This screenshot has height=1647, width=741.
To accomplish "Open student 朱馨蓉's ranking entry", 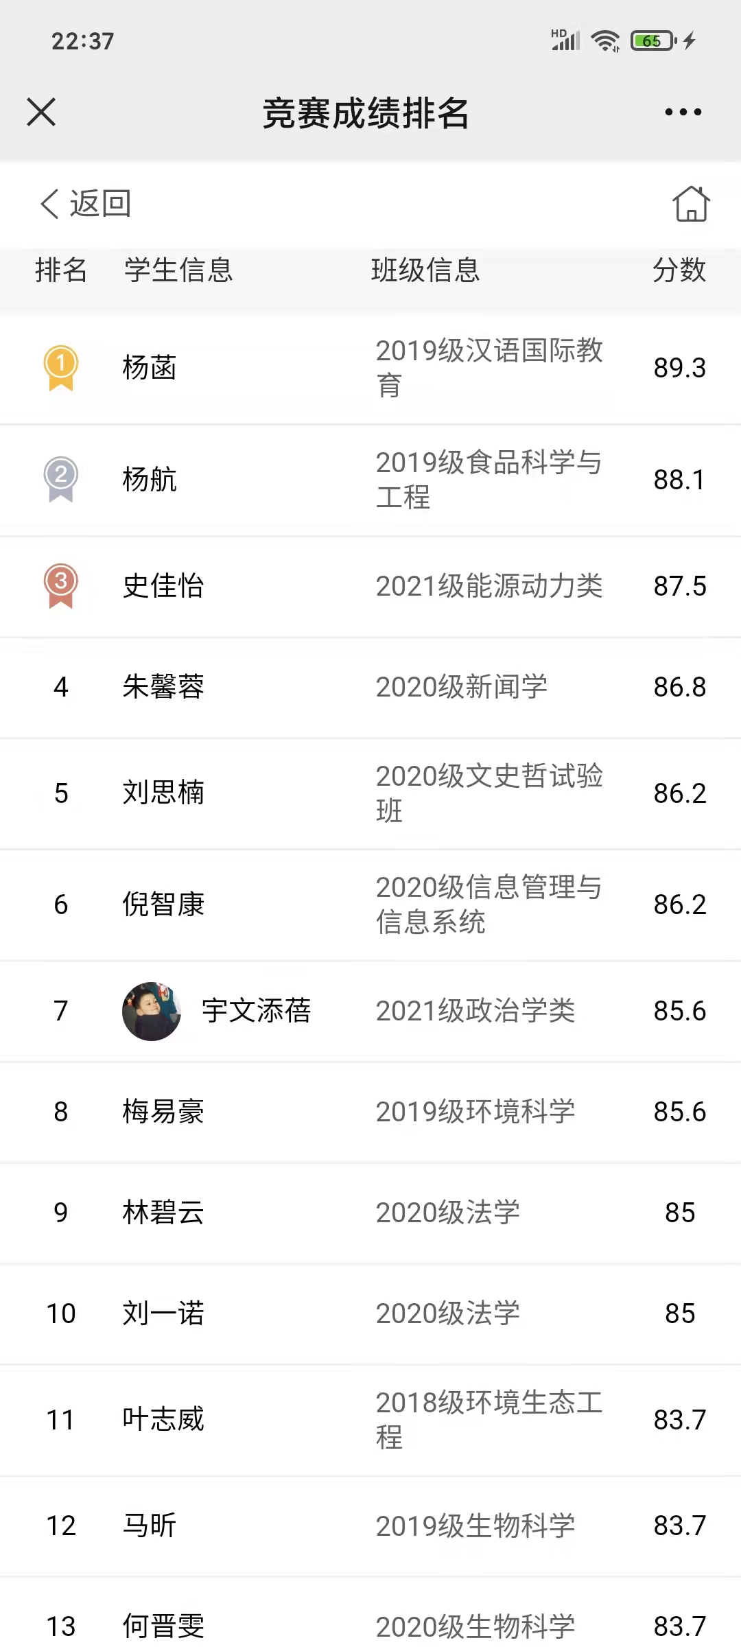I will pyautogui.click(x=163, y=686).
